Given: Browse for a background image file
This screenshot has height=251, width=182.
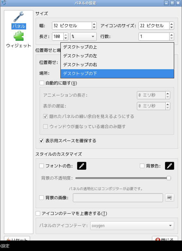Looking at the screenshot, I should tap(170, 198).
